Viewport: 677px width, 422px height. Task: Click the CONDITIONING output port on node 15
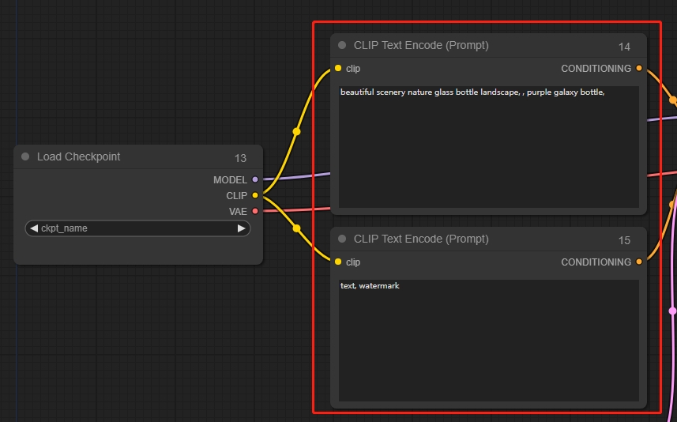click(x=638, y=262)
